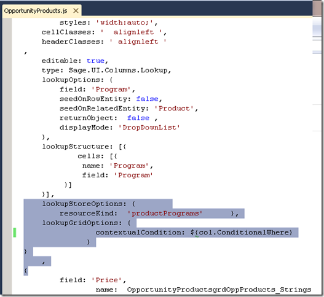This screenshot has width=324, height=297.
Task: Click the lookupStructure property name
Action: (77, 147)
